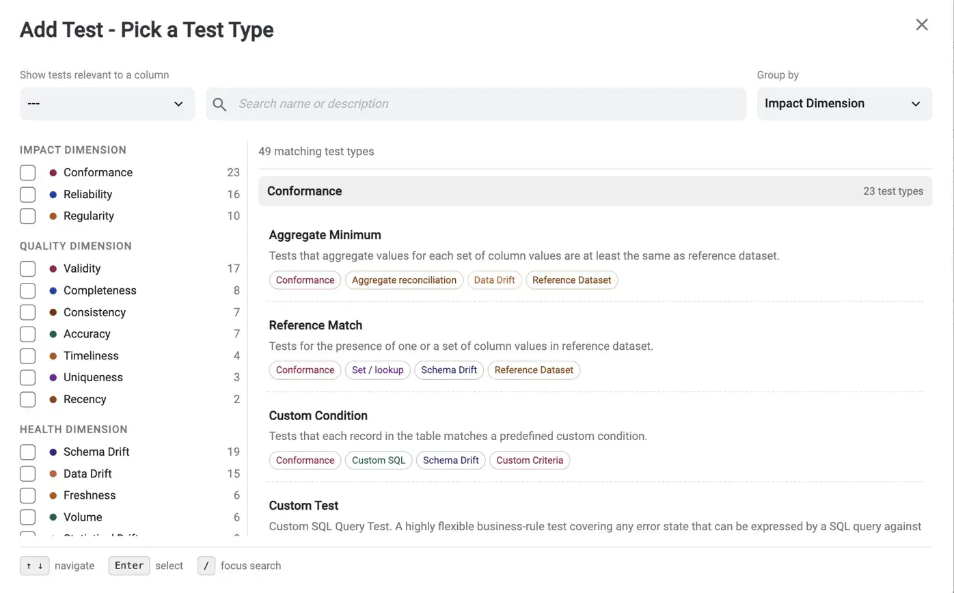954x593 pixels.
Task: Click the Uniqueness label in the sidebar
Action: (93, 377)
